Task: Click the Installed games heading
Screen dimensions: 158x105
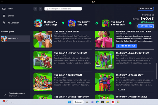Action: [7, 32]
